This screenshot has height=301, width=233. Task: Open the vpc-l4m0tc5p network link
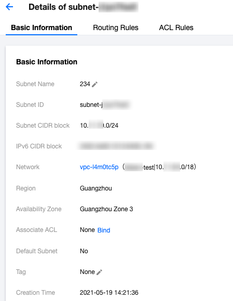[99, 167]
